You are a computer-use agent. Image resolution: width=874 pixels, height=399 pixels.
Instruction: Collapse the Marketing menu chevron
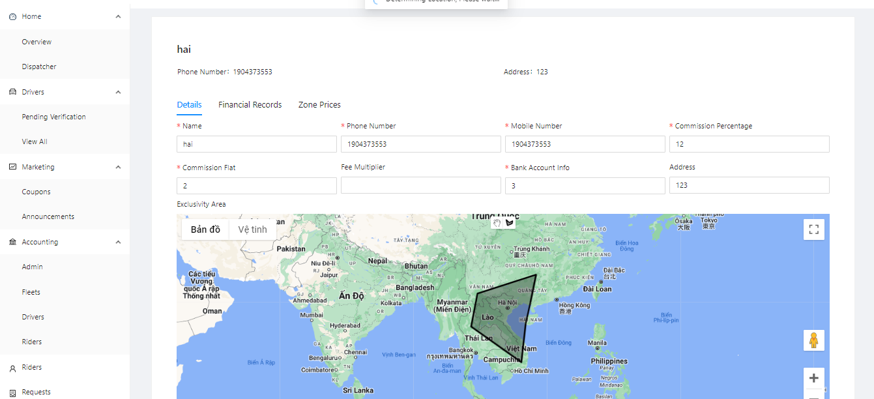[x=118, y=168]
